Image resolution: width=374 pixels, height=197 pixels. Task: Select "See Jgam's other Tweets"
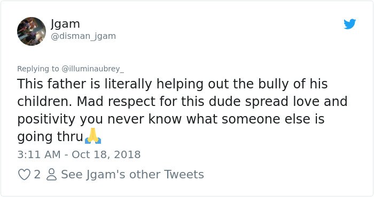coord(133,175)
